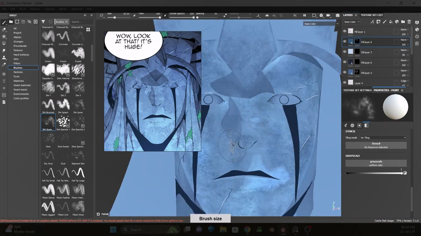Open blend mode dropdown of Fill layer 6
This screenshot has height=236, width=421.
click(405, 60)
